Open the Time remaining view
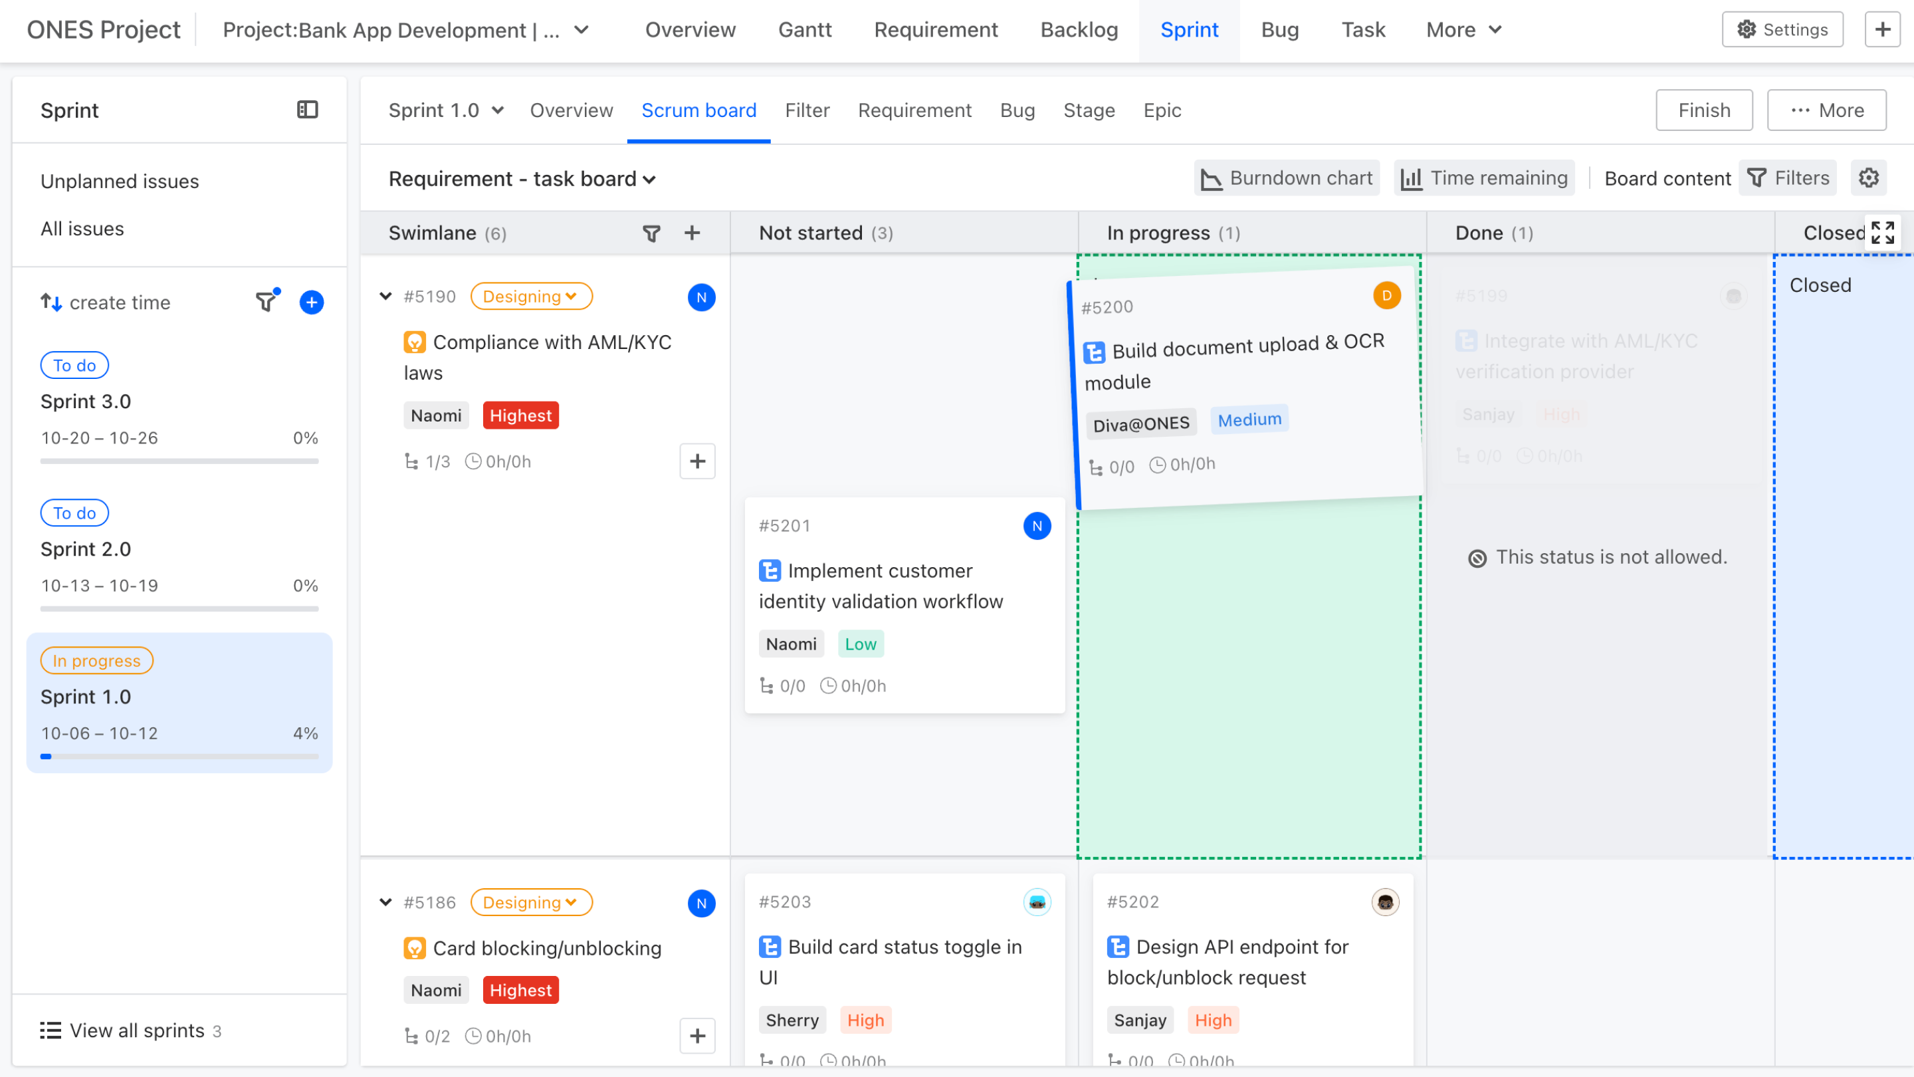1914x1077 pixels. click(x=1483, y=178)
